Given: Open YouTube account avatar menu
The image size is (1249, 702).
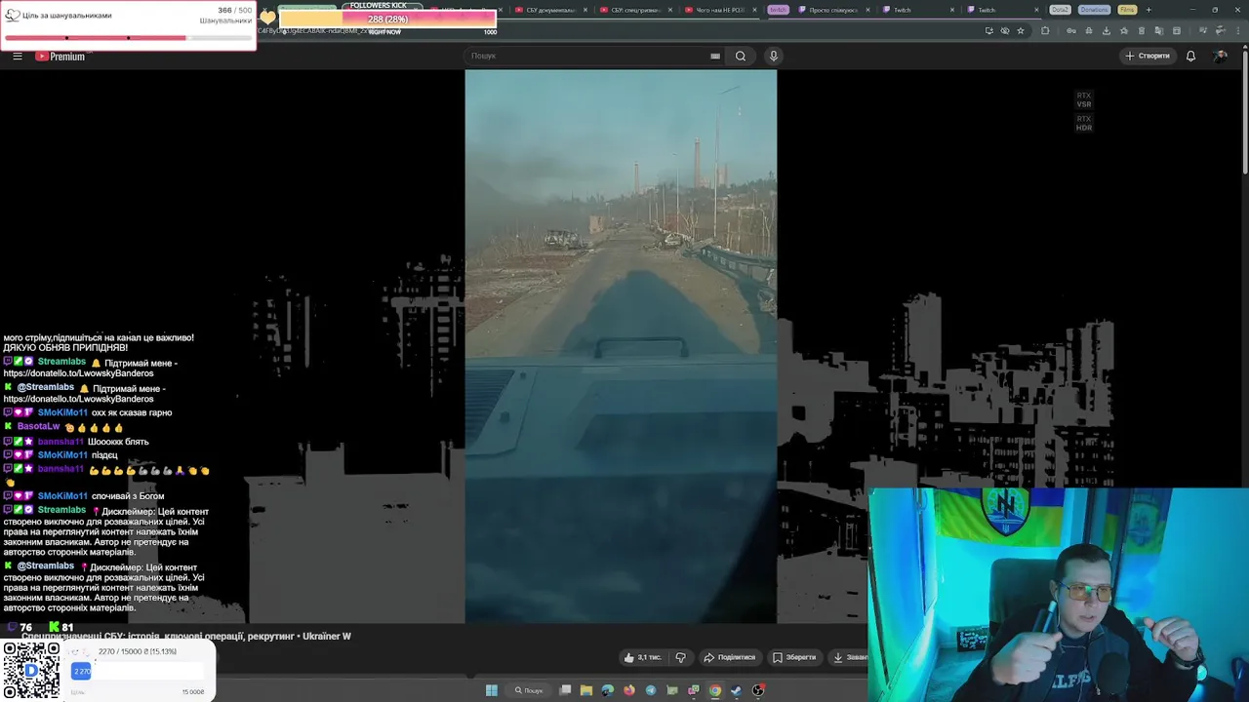Looking at the screenshot, I should [x=1220, y=56].
